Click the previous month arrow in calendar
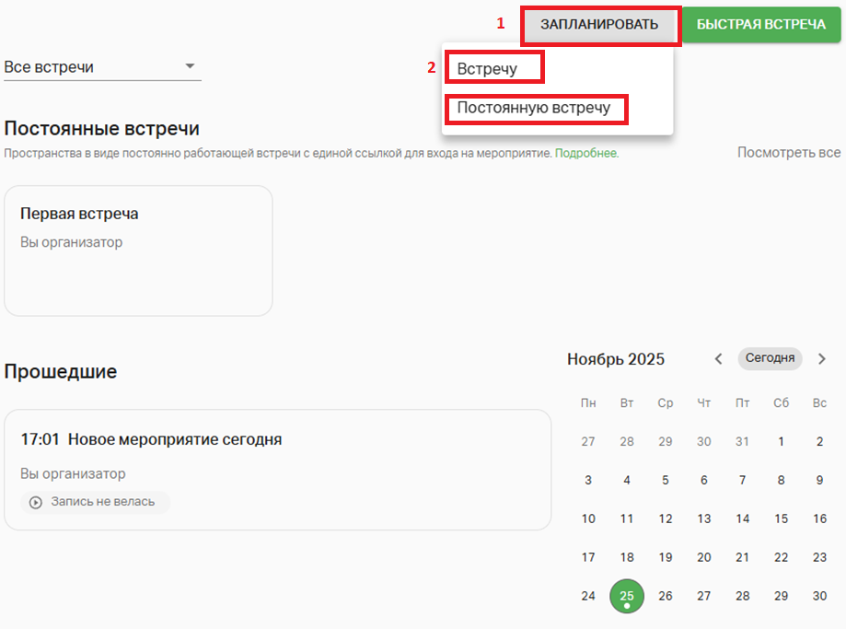Screen dimensions: 846x629 point(719,359)
